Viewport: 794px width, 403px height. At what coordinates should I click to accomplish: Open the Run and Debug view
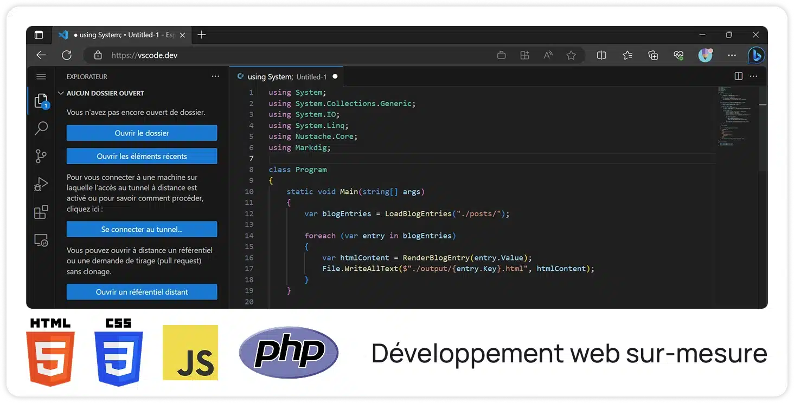pyautogui.click(x=41, y=185)
